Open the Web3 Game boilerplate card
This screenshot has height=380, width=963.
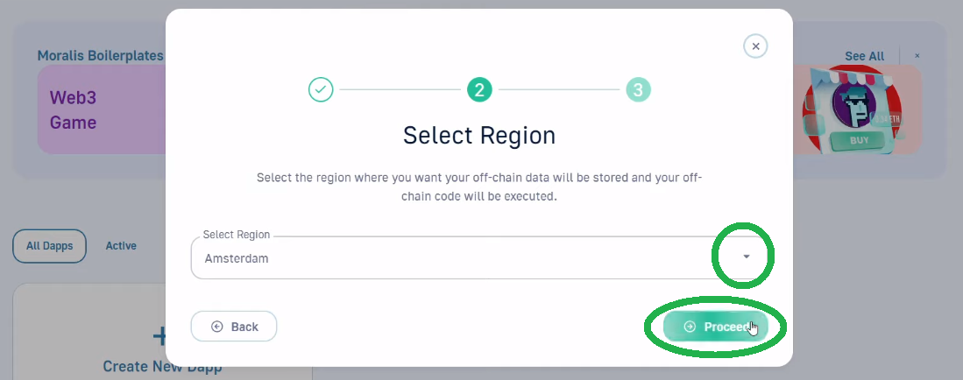[x=102, y=109]
